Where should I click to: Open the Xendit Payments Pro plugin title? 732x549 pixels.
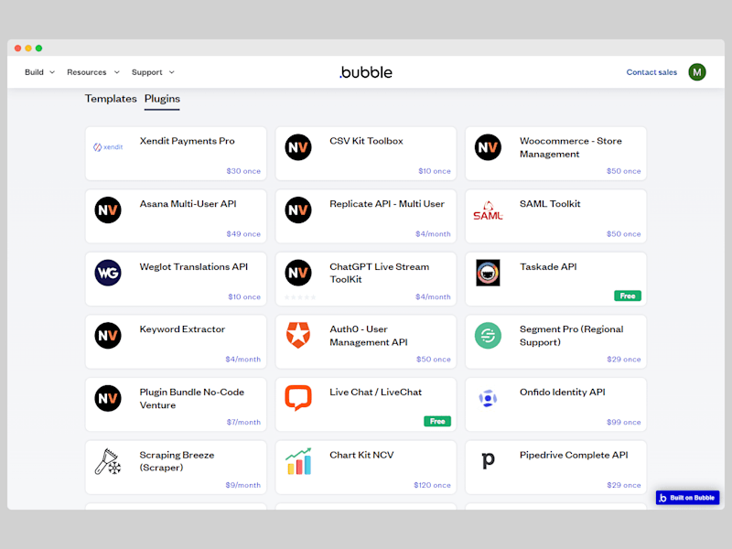click(187, 141)
